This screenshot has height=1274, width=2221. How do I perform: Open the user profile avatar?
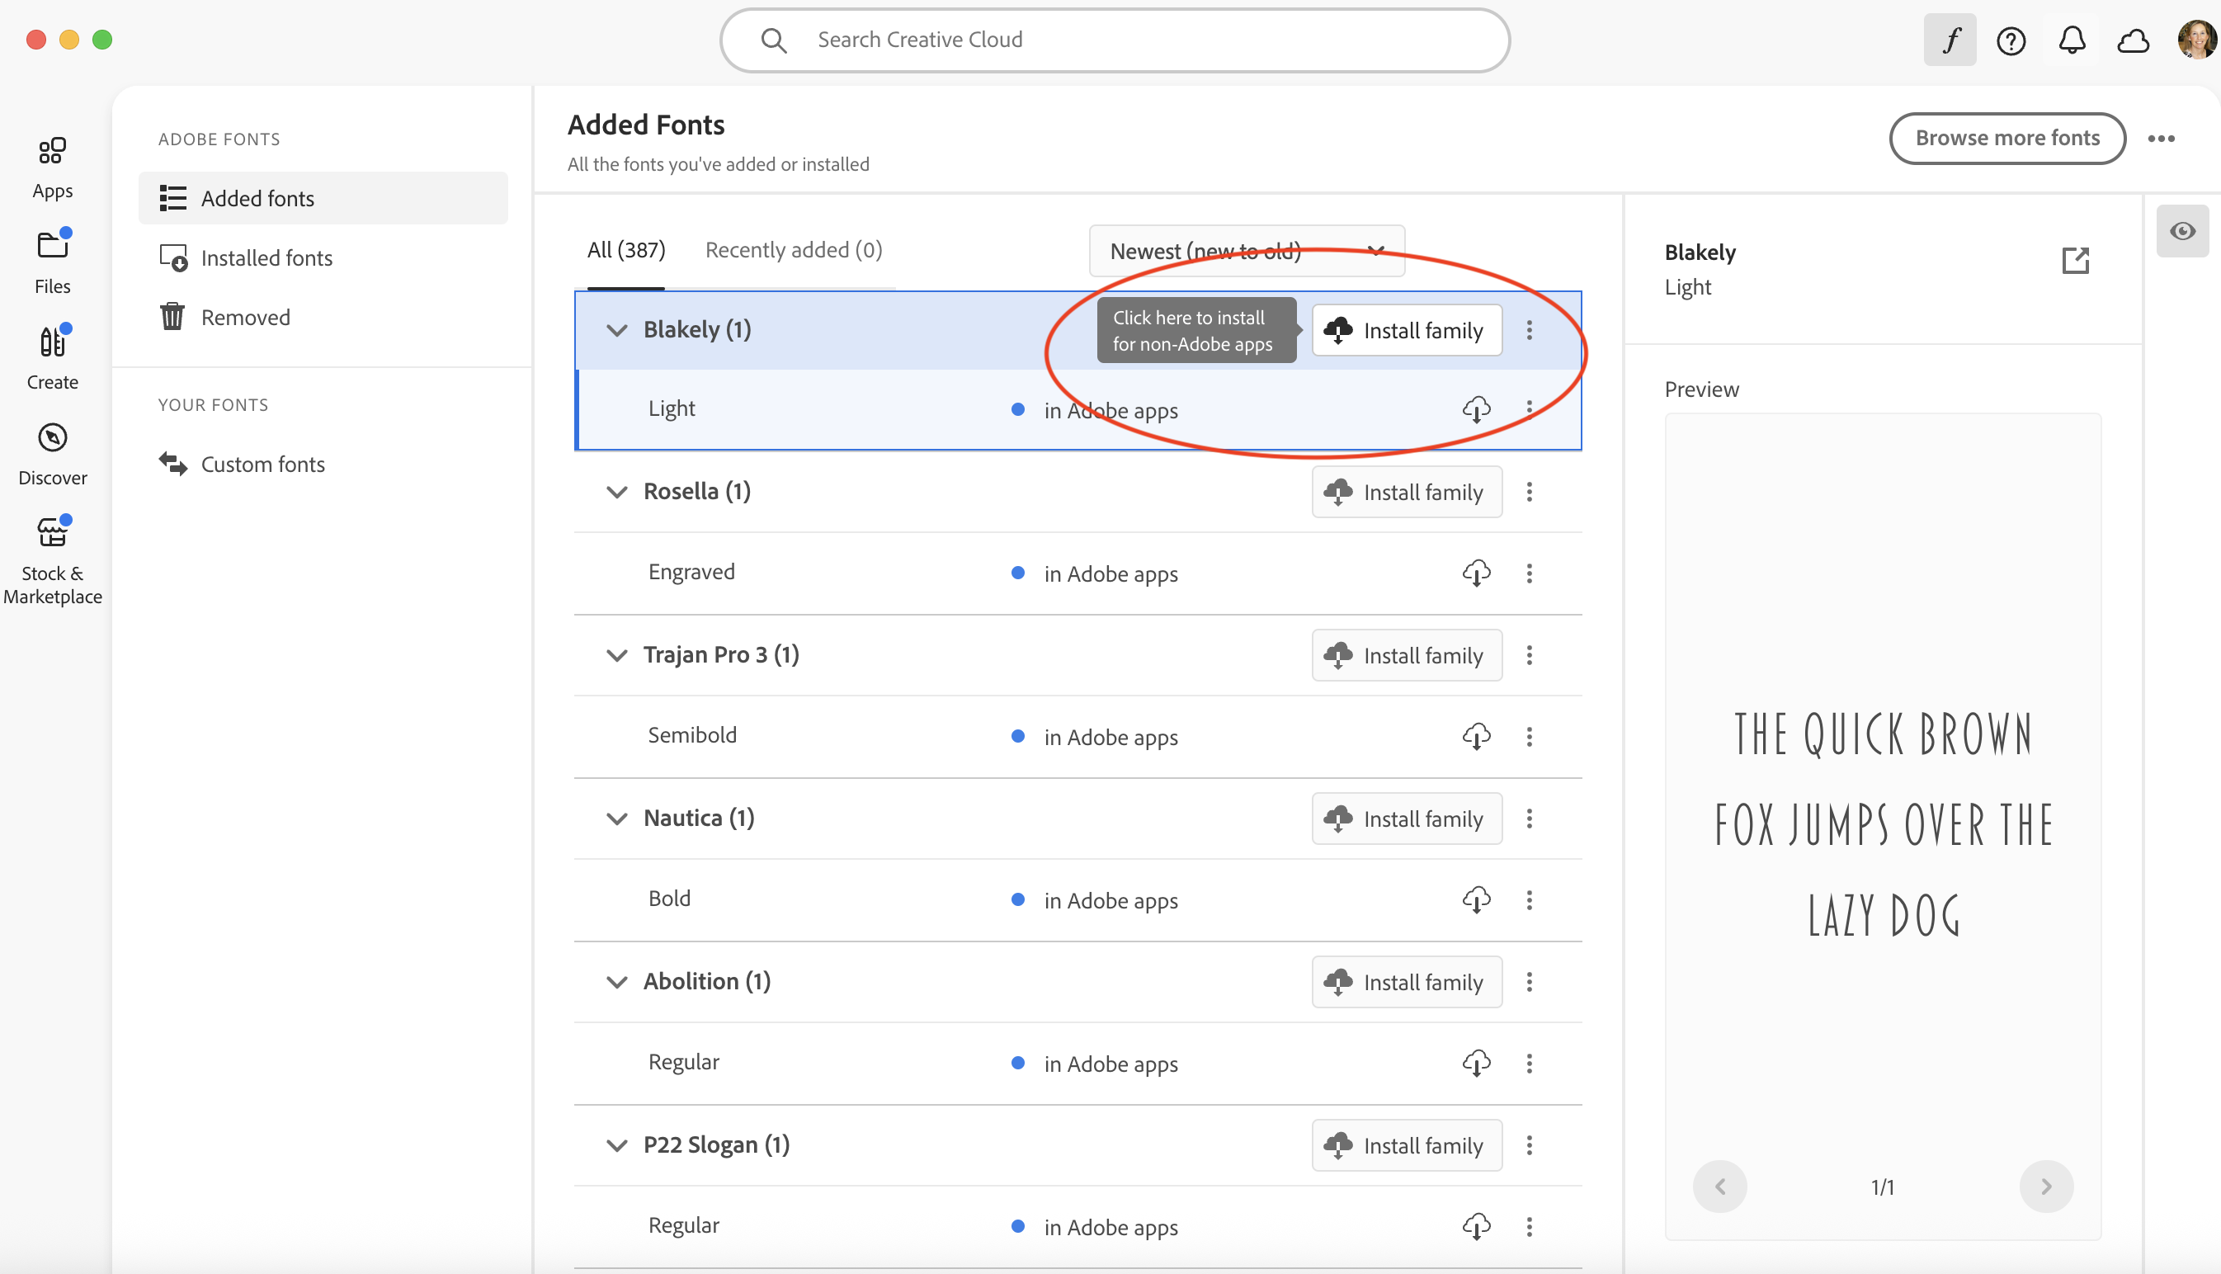[x=2196, y=40]
